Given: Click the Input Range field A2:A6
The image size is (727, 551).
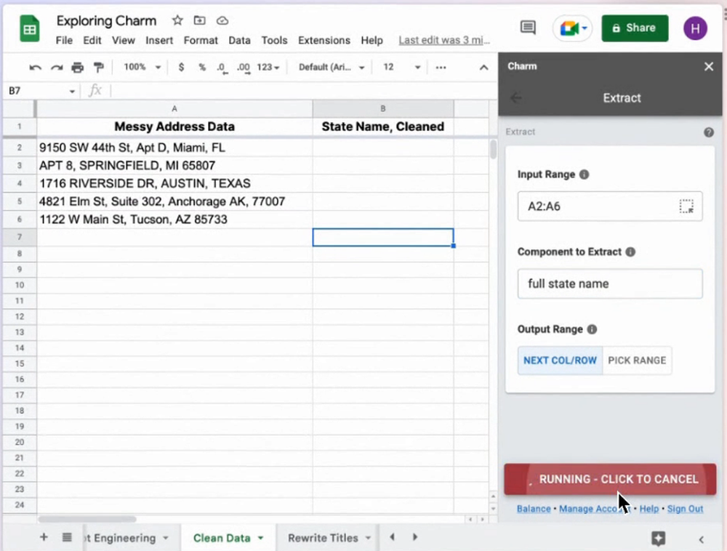Looking at the screenshot, I should (610, 206).
